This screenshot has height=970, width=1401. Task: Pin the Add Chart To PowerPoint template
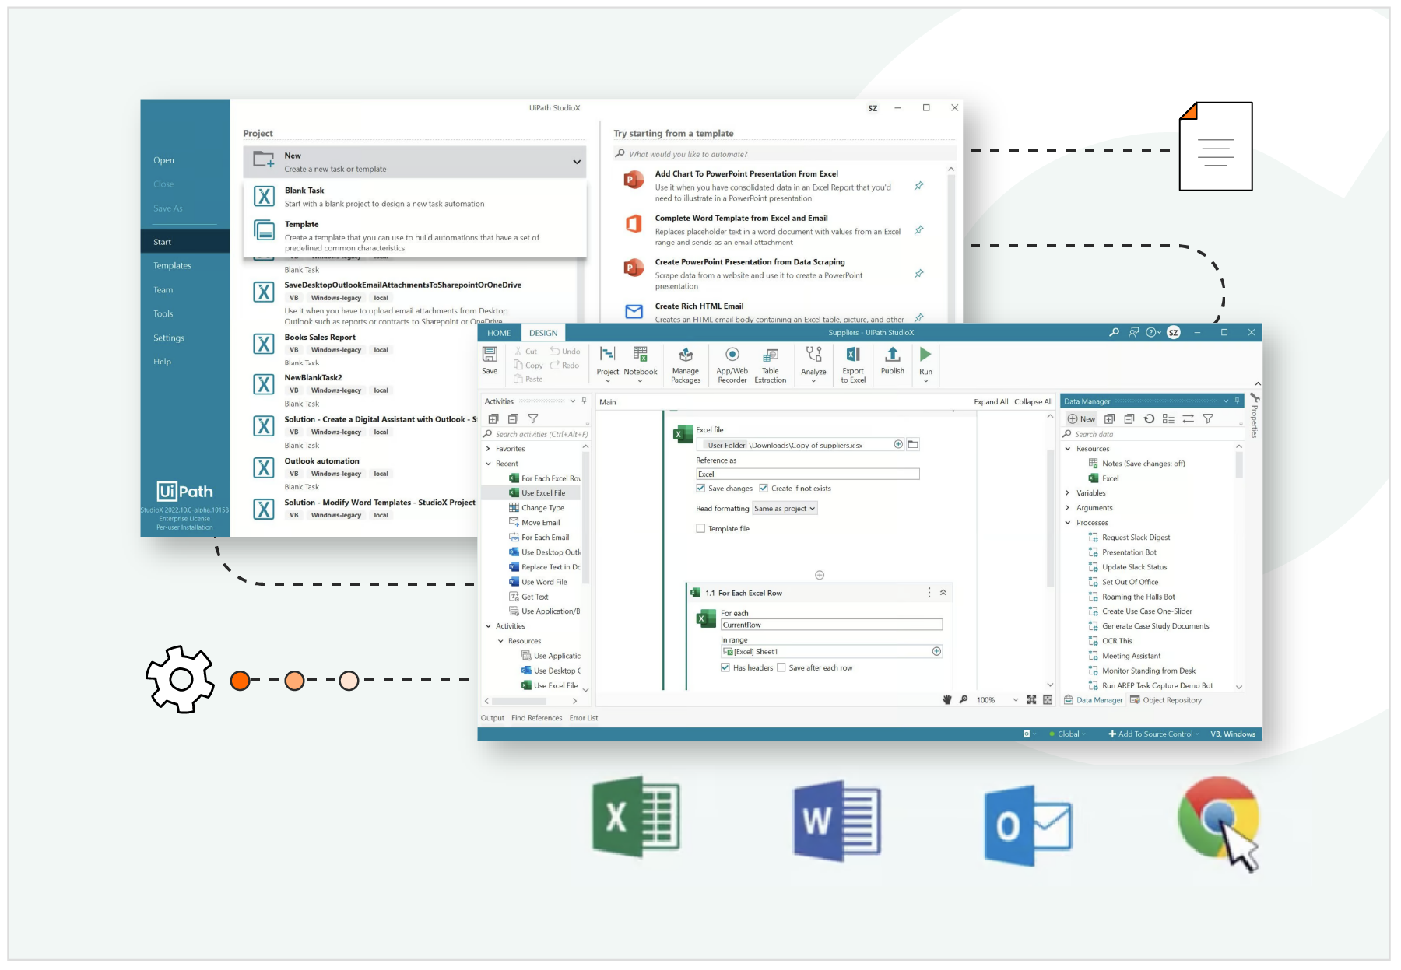[x=919, y=186]
